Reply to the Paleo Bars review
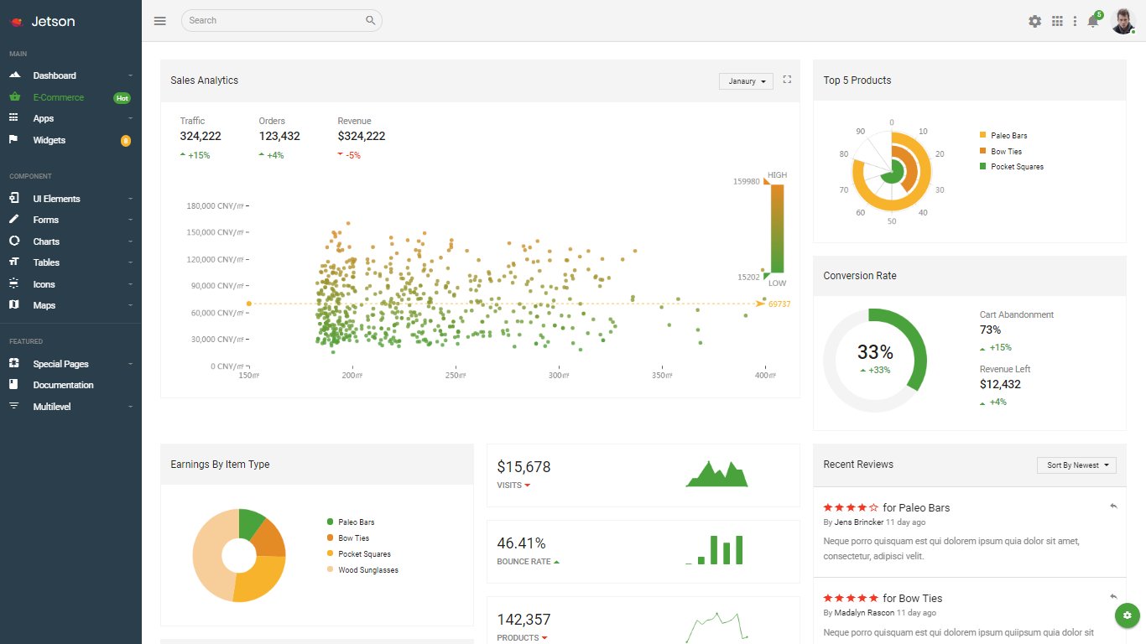The image size is (1146, 644). pos(1113,506)
